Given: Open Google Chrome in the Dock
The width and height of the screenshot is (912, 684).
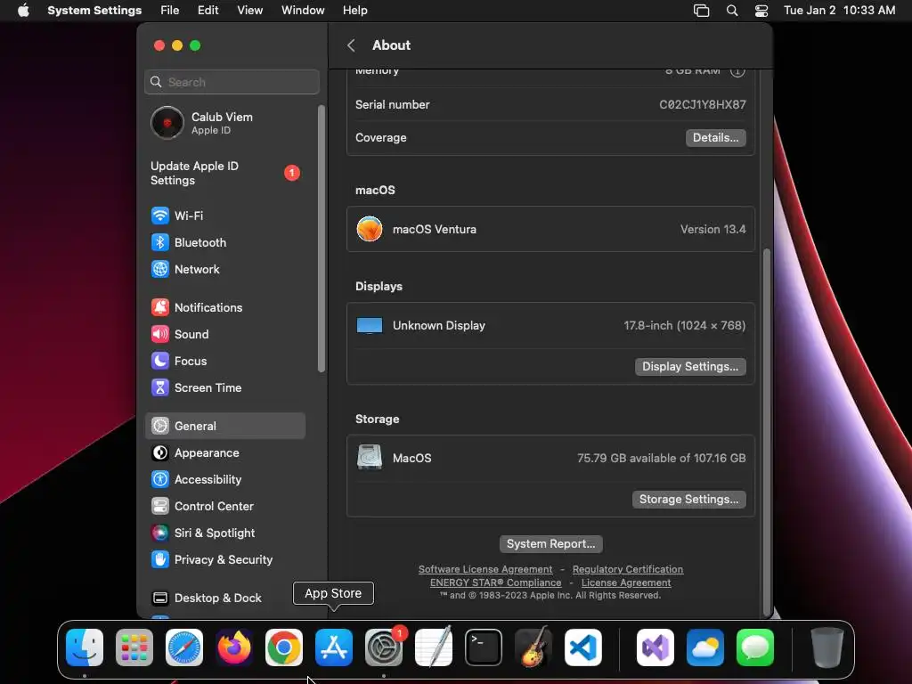Looking at the screenshot, I should click(x=284, y=647).
